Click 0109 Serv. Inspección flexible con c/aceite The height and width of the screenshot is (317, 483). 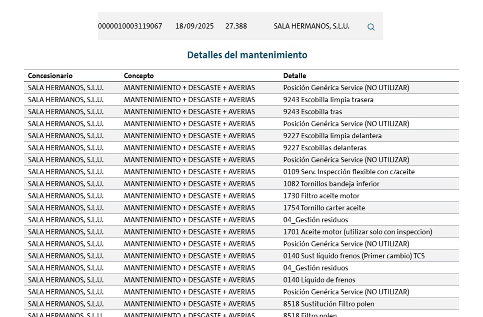pos(349,172)
